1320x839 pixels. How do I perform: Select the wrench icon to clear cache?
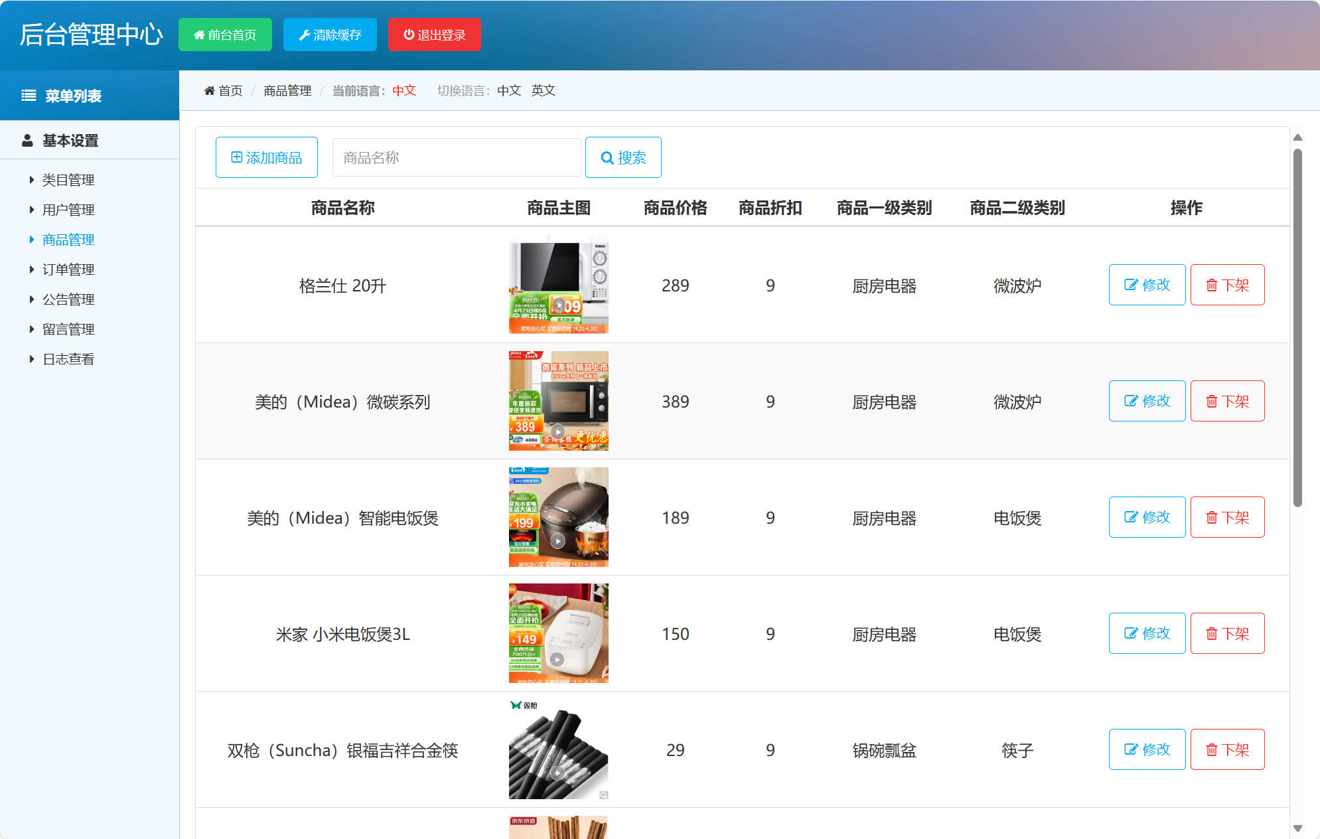(305, 35)
